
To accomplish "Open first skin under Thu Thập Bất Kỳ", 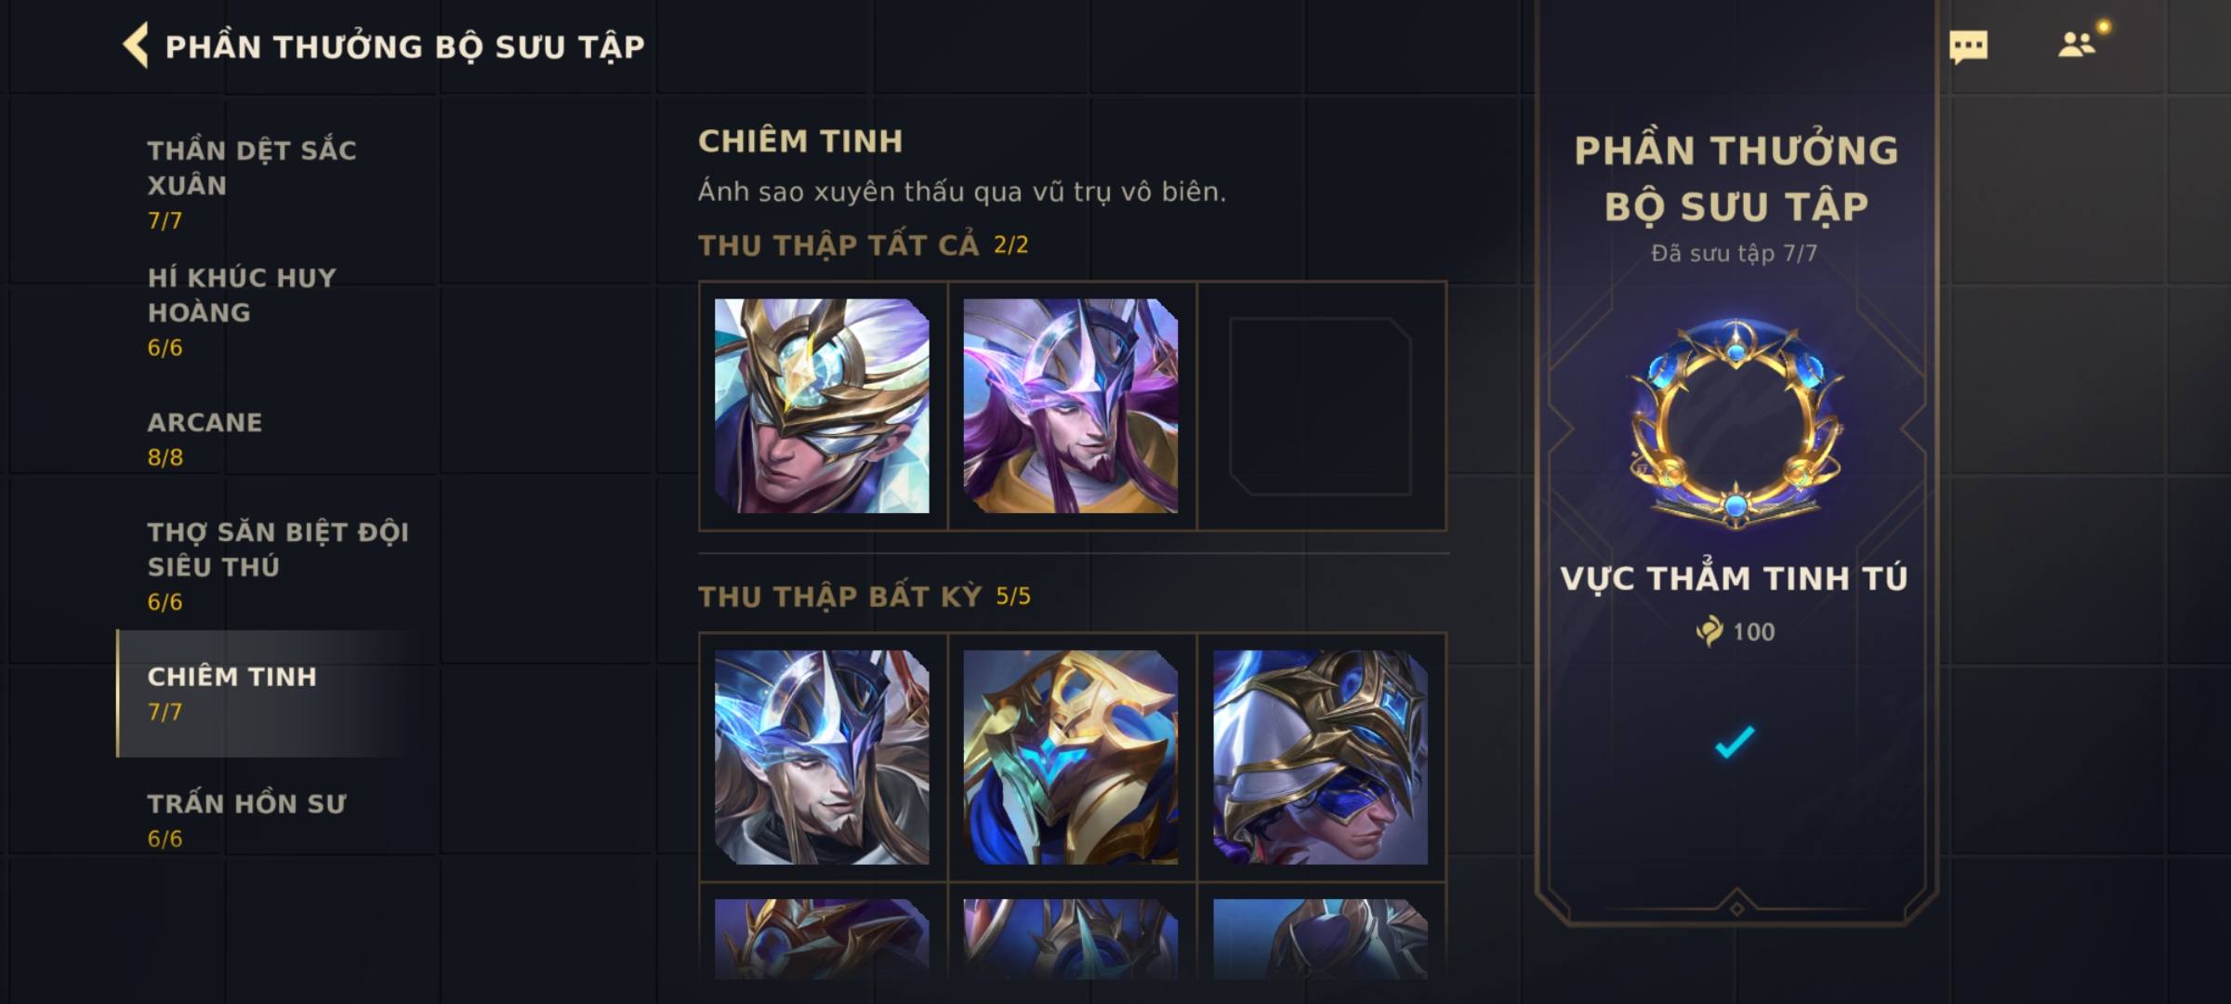I will coord(822,757).
